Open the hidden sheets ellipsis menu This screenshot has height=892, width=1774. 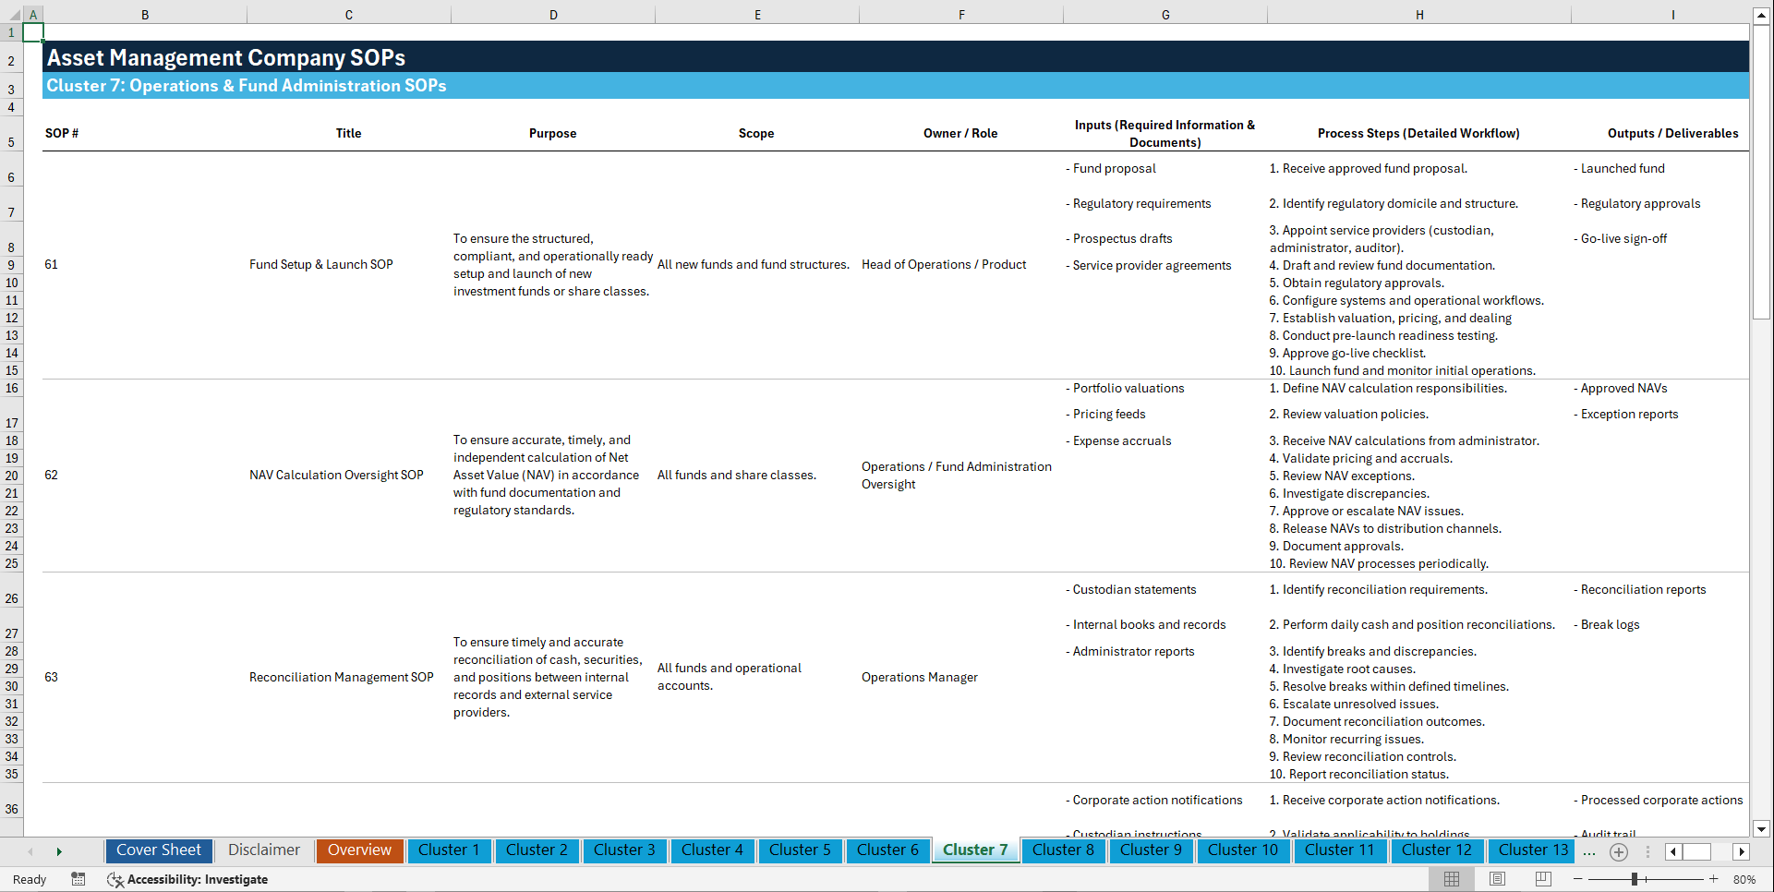(1589, 851)
